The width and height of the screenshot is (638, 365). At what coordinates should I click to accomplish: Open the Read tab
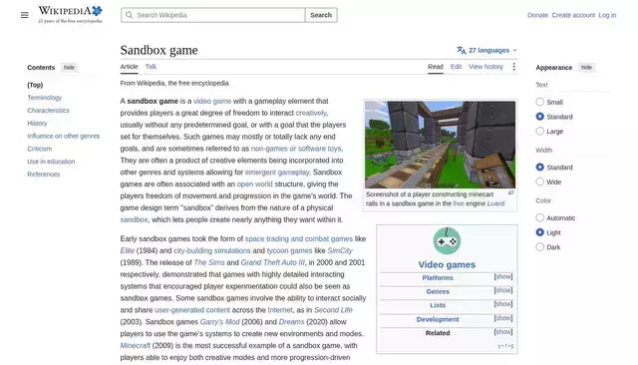[x=436, y=67]
